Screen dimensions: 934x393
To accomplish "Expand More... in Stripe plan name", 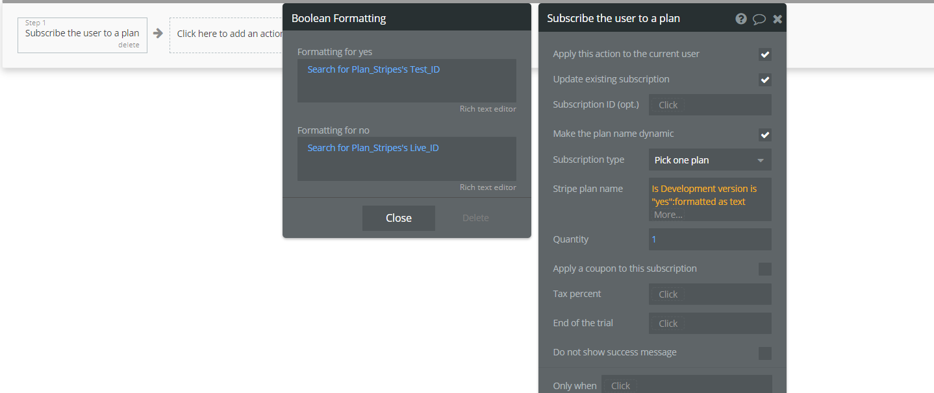I will (668, 215).
